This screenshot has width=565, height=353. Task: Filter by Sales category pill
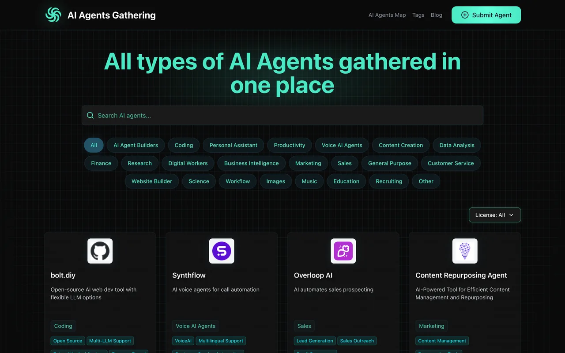coord(344,163)
